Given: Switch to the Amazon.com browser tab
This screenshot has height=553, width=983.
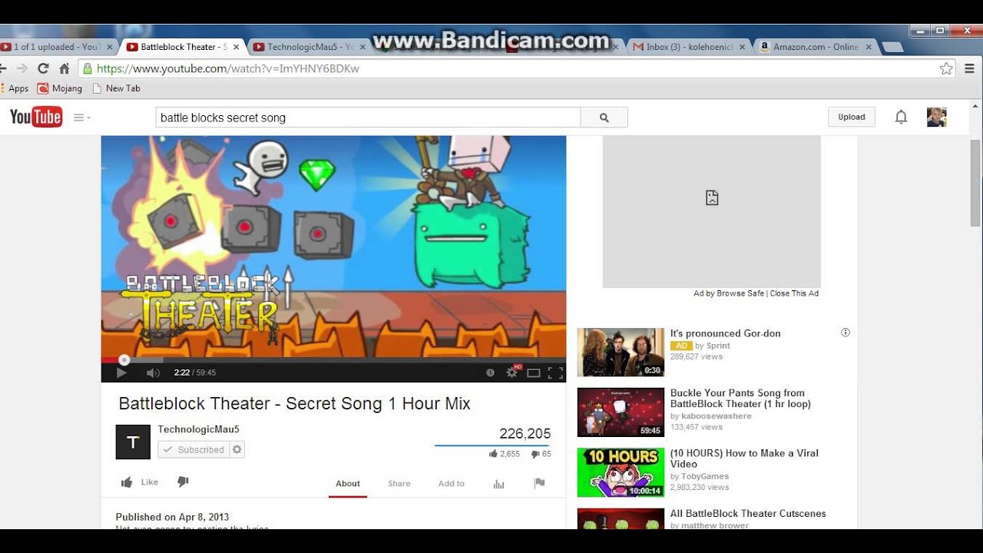Looking at the screenshot, I should pos(816,47).
